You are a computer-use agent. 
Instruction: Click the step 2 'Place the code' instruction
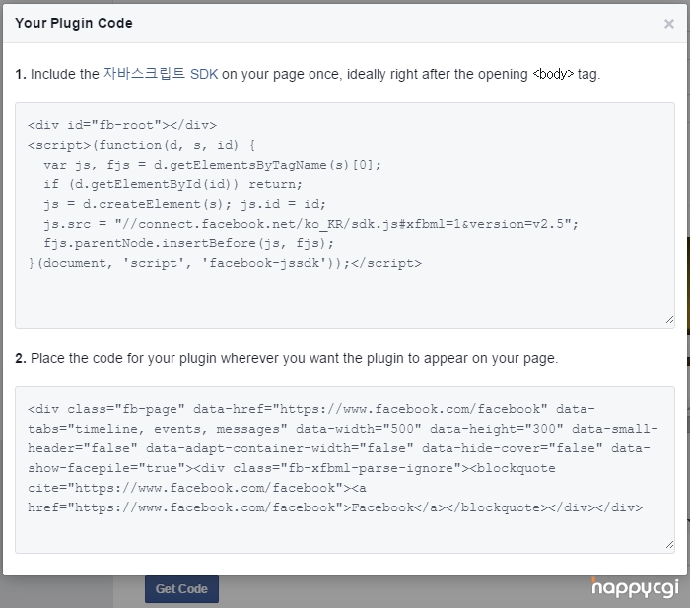(x=287, y=358)
